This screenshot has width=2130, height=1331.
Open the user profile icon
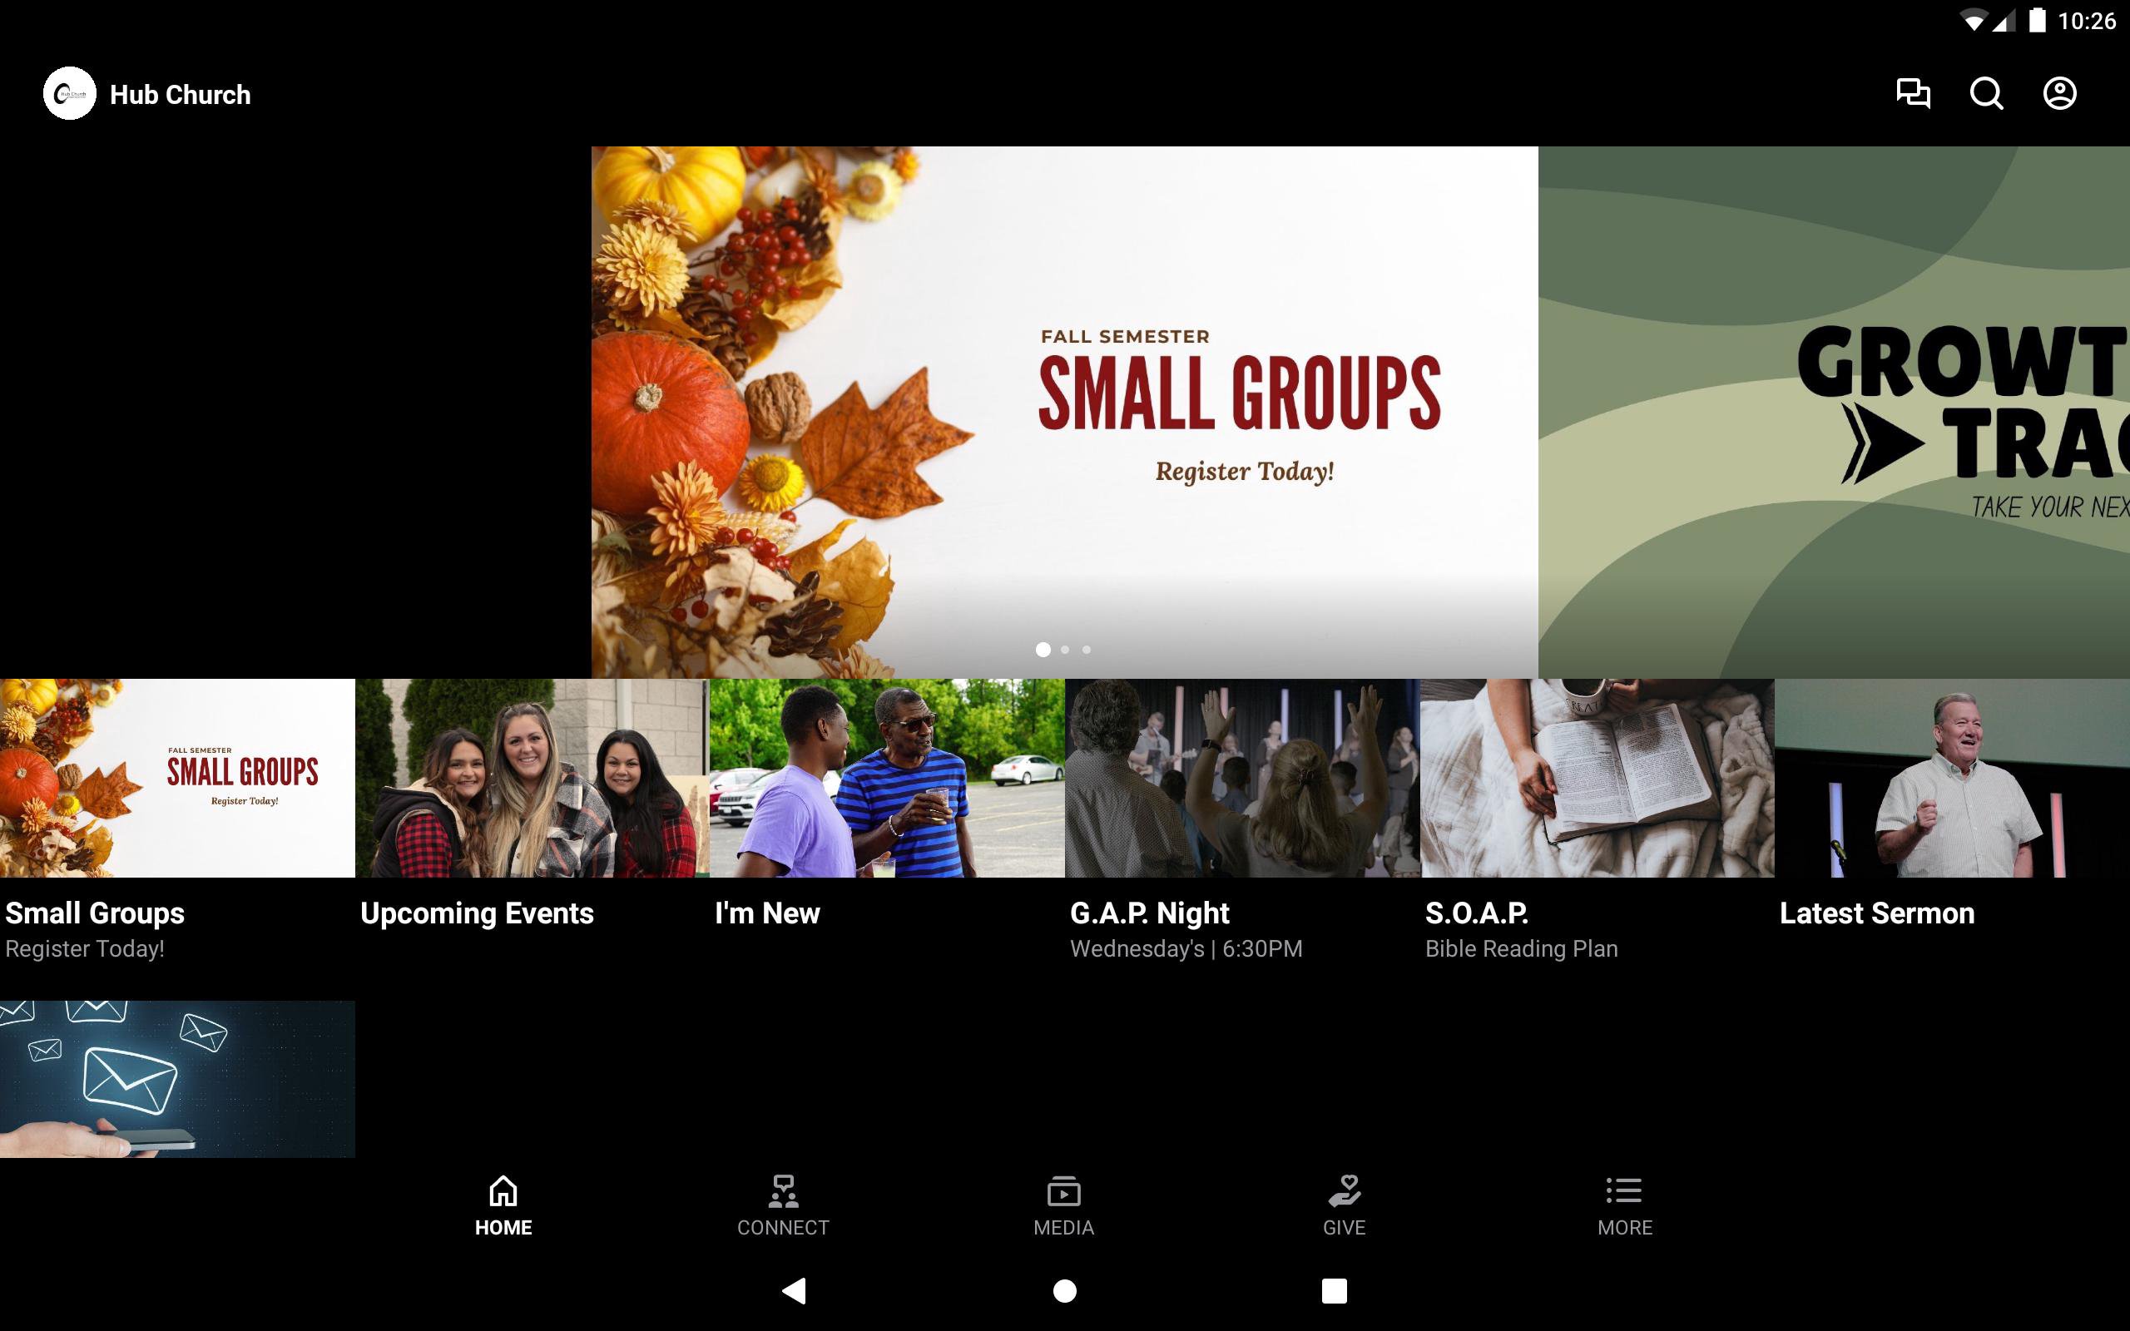tap(2058, 93)
